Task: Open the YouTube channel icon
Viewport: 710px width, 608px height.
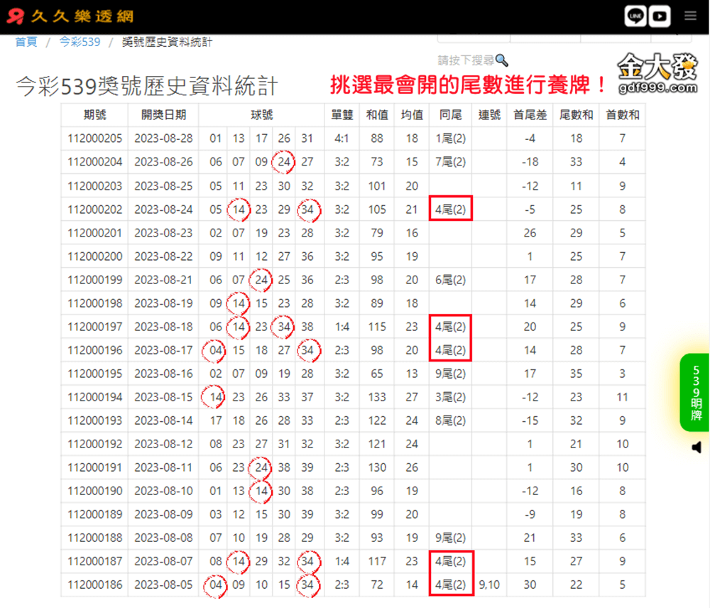Action: [660, 16]
